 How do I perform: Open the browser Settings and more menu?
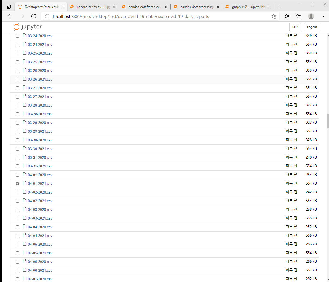pos(323,16)
